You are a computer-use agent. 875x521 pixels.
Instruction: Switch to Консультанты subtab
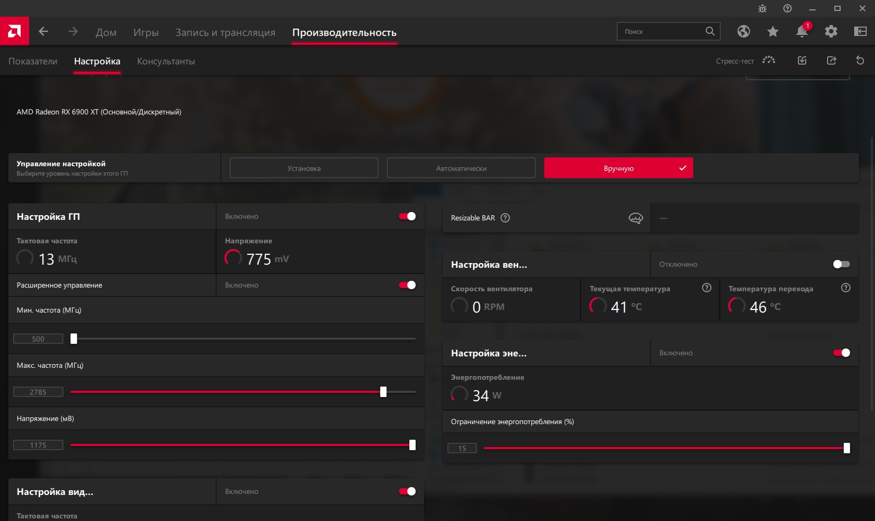coord(166,61)
